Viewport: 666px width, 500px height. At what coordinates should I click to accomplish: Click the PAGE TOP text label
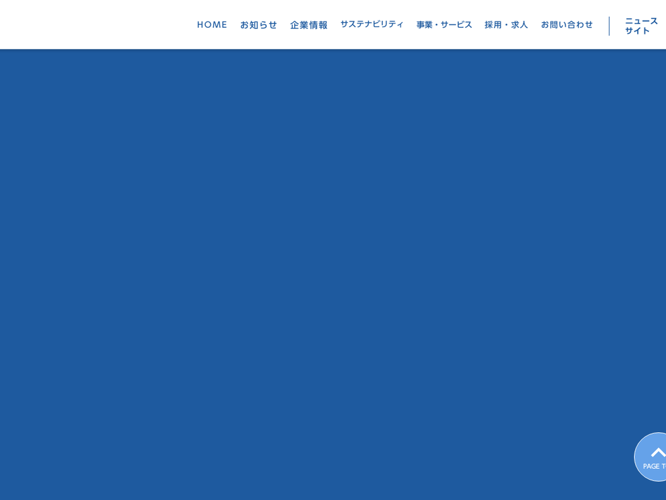click(655, 467)
